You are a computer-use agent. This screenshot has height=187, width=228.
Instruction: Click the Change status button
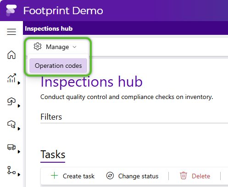(133, 176)
